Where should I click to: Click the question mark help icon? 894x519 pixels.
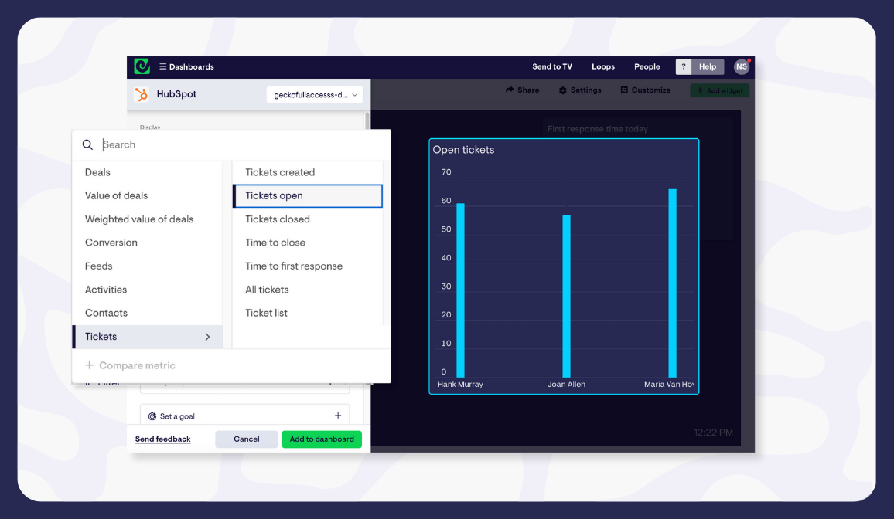[x=684, y=66]
